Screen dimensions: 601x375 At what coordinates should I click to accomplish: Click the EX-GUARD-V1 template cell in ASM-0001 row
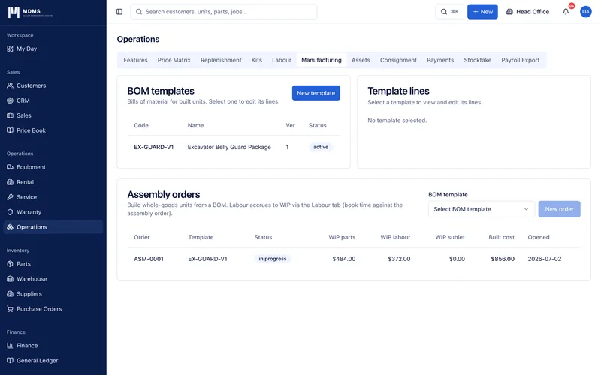coord(207,259)
